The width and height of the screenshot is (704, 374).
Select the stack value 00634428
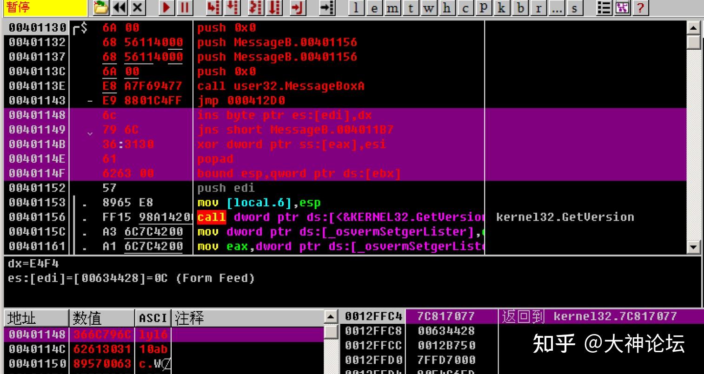pos(446,331)
